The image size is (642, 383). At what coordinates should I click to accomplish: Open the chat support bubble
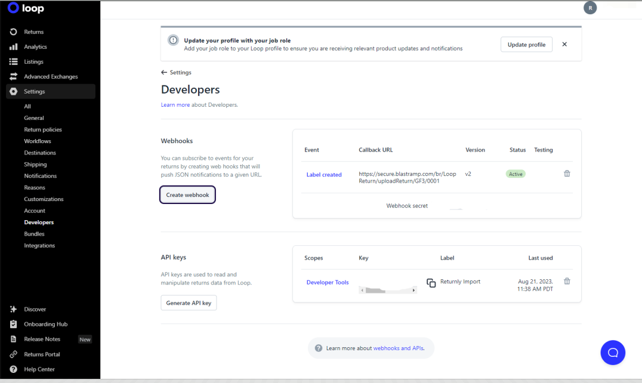coord(613,353)
